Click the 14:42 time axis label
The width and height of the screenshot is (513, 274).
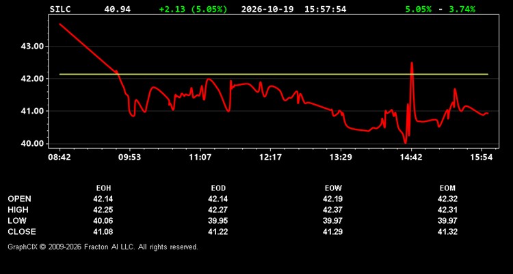click(411, 158)
